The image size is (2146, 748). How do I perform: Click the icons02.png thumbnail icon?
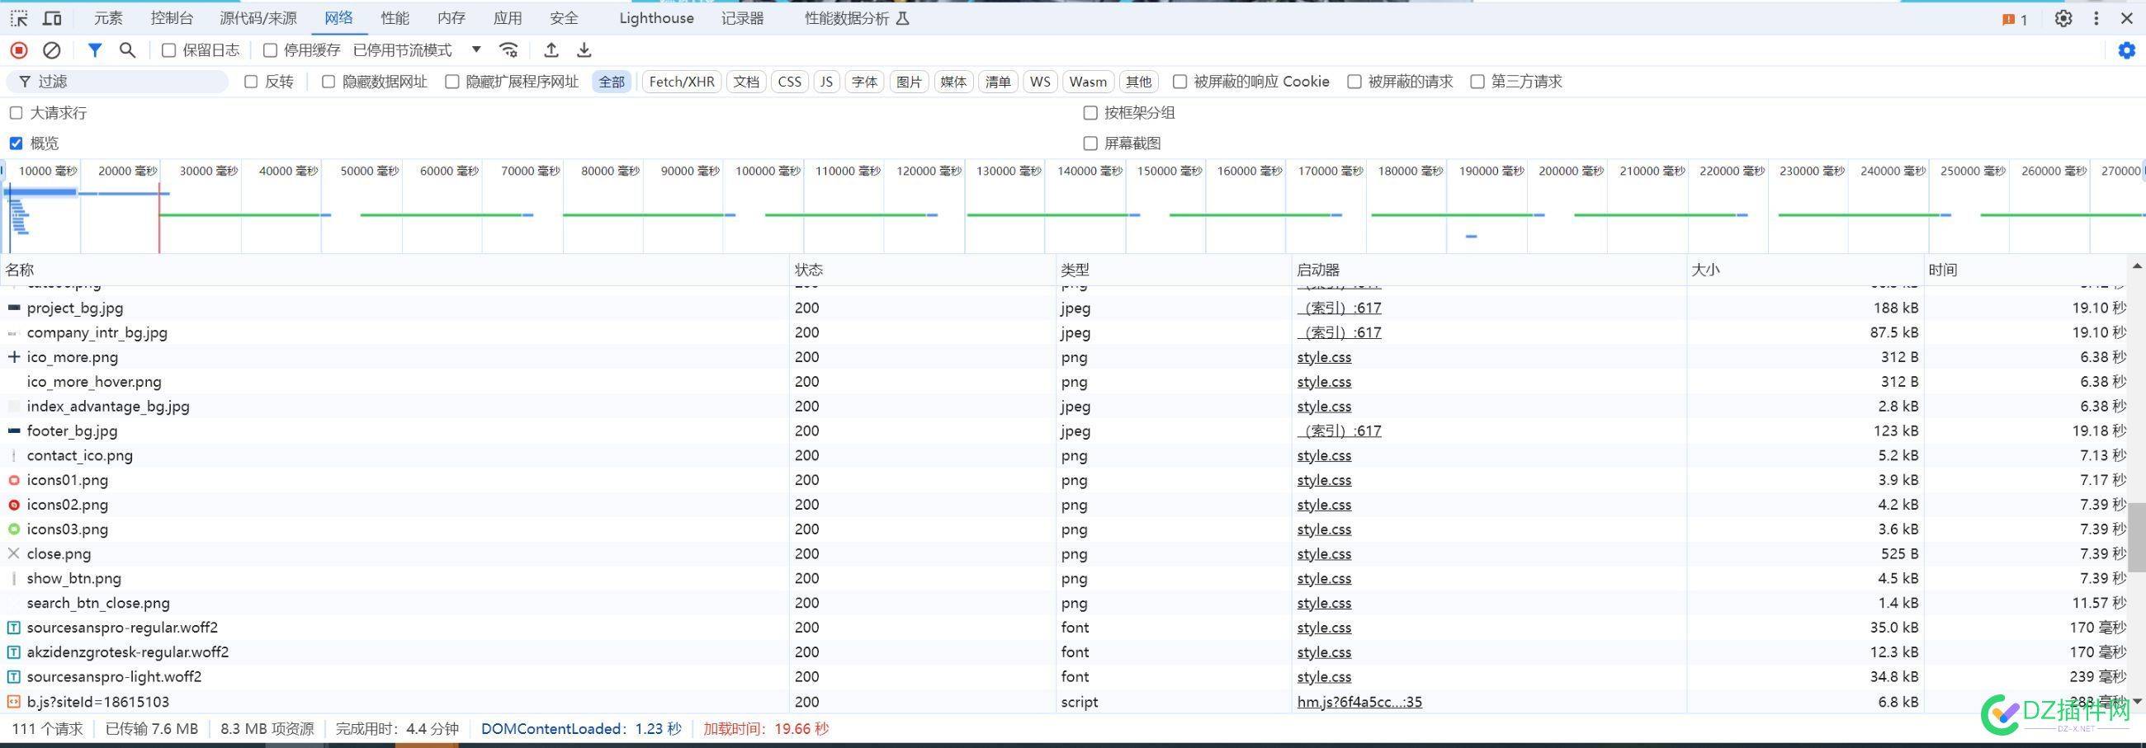13,504
